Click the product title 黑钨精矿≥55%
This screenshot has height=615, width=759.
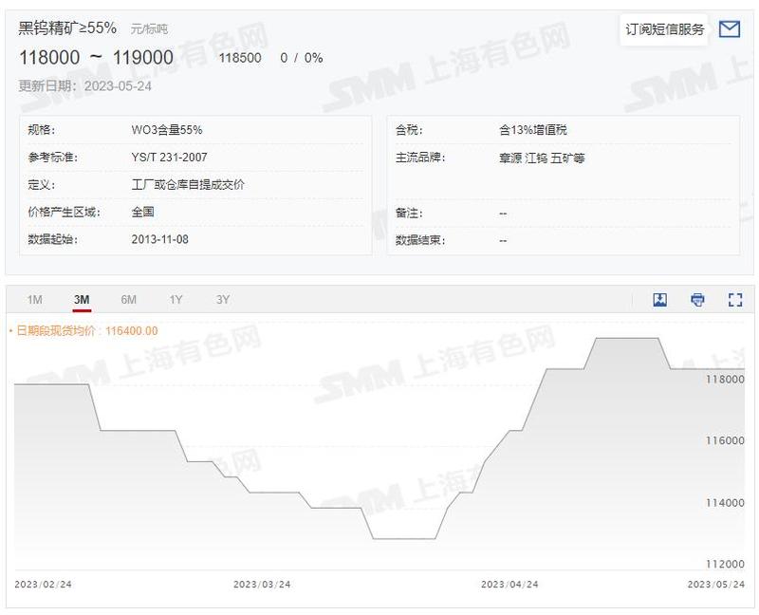[66, 28]
